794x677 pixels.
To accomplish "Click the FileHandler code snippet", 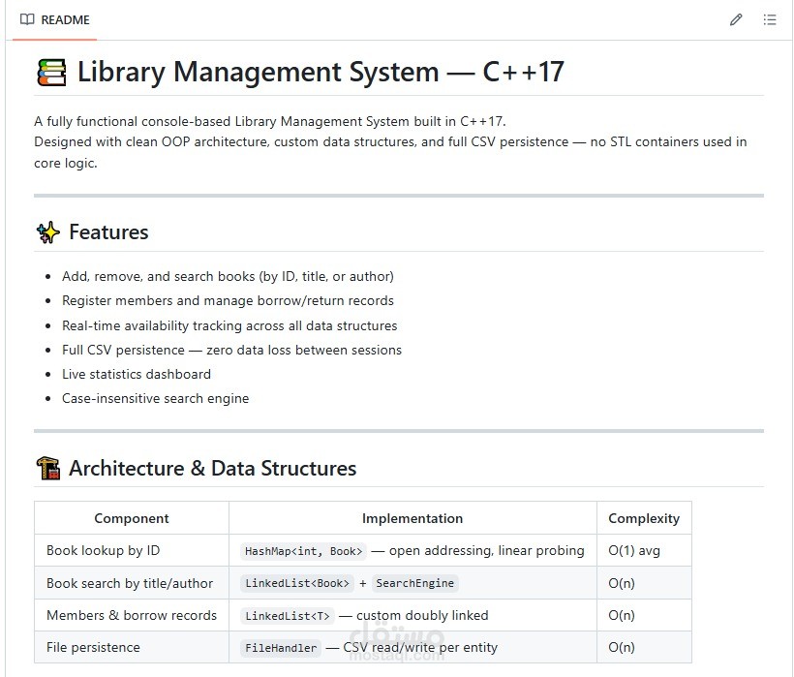I will [x=281, y=648].
